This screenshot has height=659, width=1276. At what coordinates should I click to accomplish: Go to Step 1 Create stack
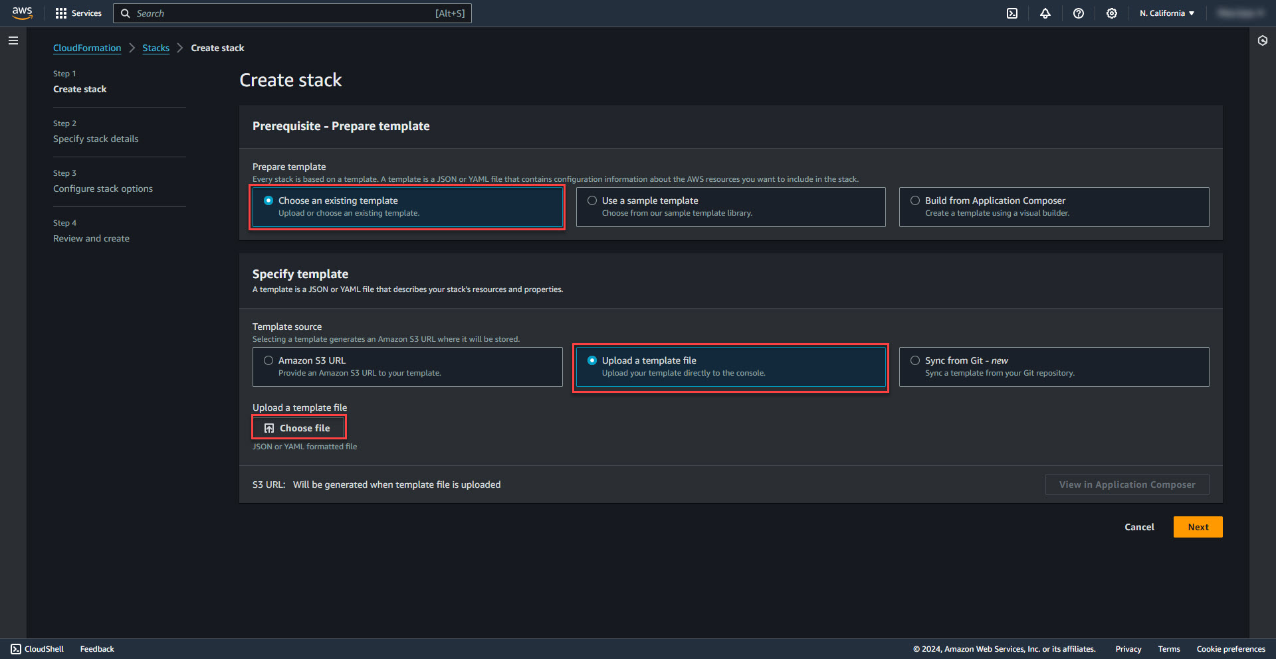coord(80,89)
